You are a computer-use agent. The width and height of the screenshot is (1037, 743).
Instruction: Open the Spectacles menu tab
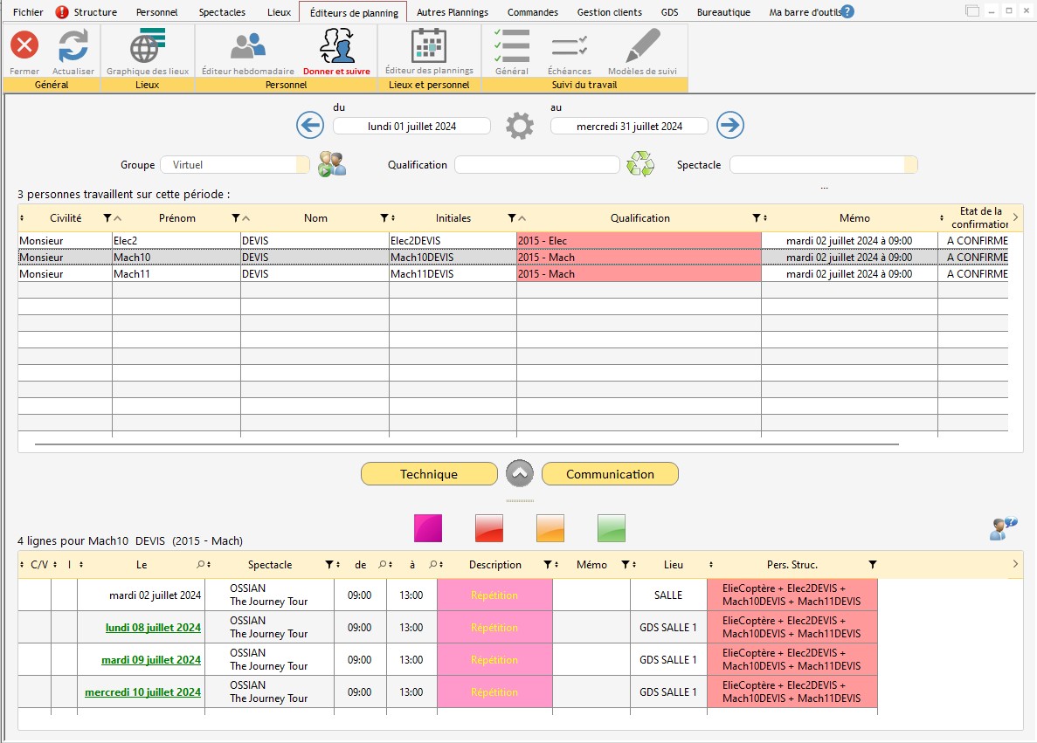click(x=222, y=12)
